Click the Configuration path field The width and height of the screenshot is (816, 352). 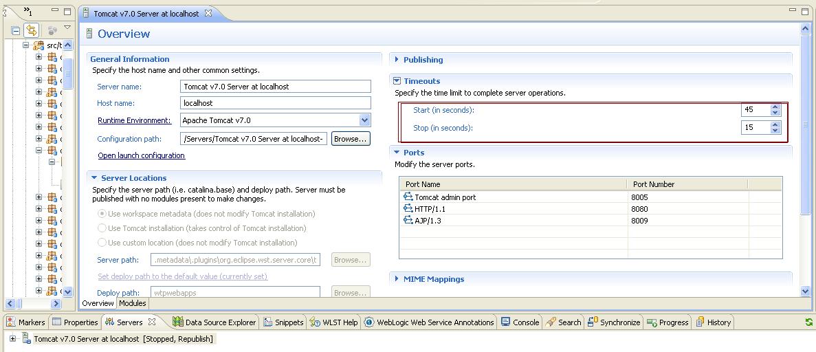(x=254, y=139)
